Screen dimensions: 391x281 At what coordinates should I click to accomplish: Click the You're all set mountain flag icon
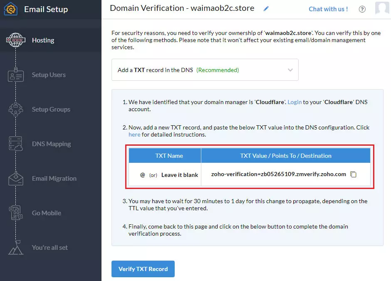[16, 247]
